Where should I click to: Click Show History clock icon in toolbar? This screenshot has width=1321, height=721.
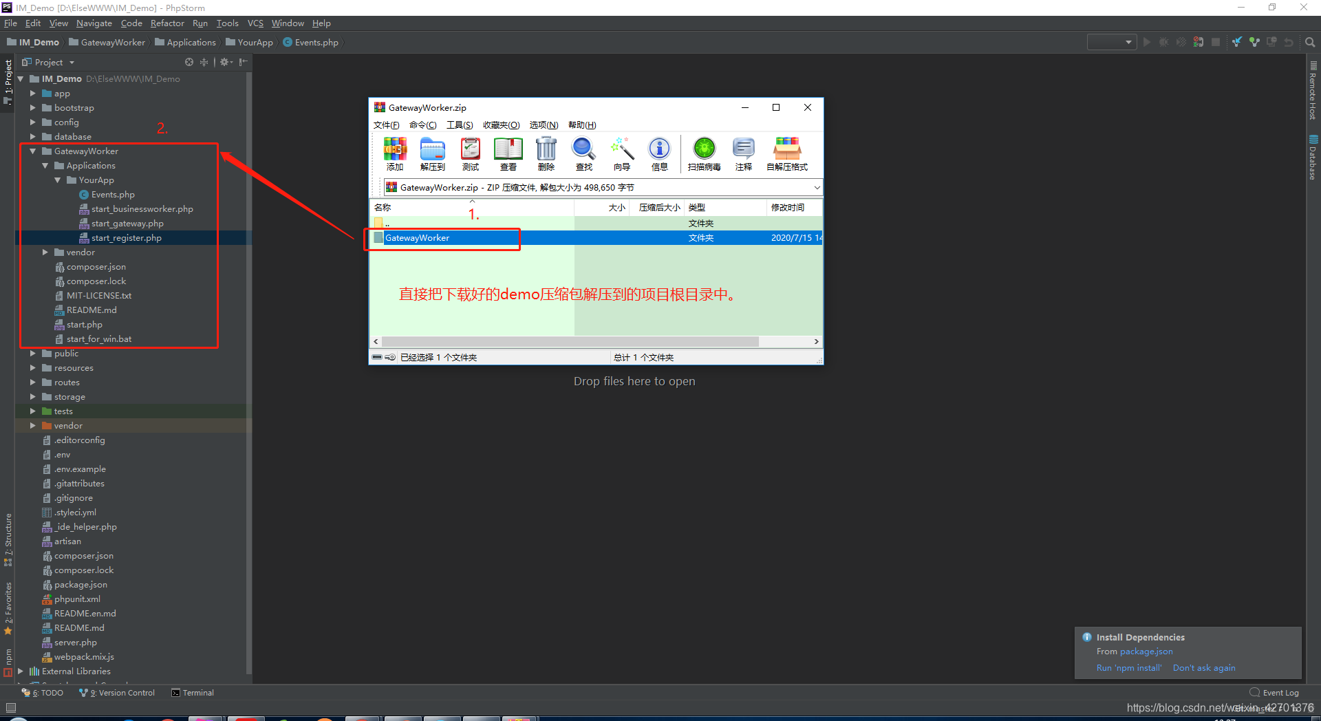pyautogui.click(x=1271, y=42)
